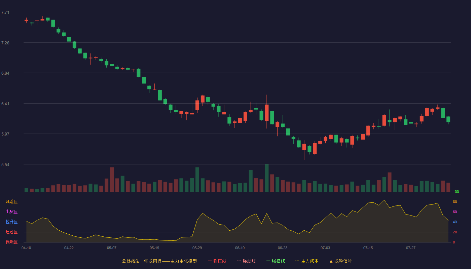Toggle the 龙吟信号 legend series
The image size is (471, 269).
(340, 261)
